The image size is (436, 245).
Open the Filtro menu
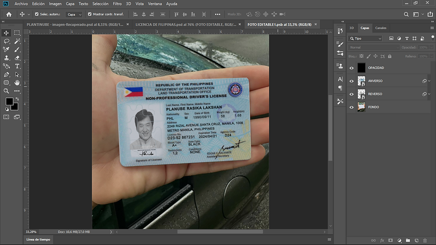click(117, 4)
